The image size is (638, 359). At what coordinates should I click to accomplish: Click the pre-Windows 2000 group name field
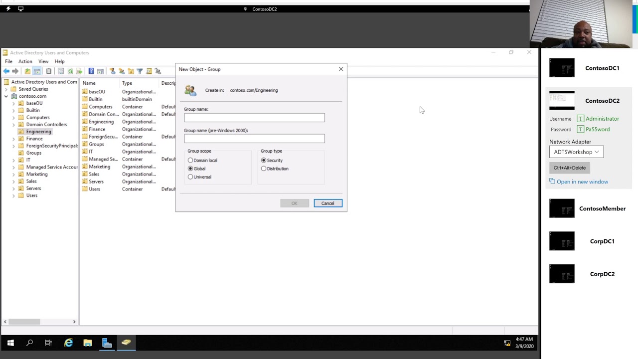coord(254,139)
